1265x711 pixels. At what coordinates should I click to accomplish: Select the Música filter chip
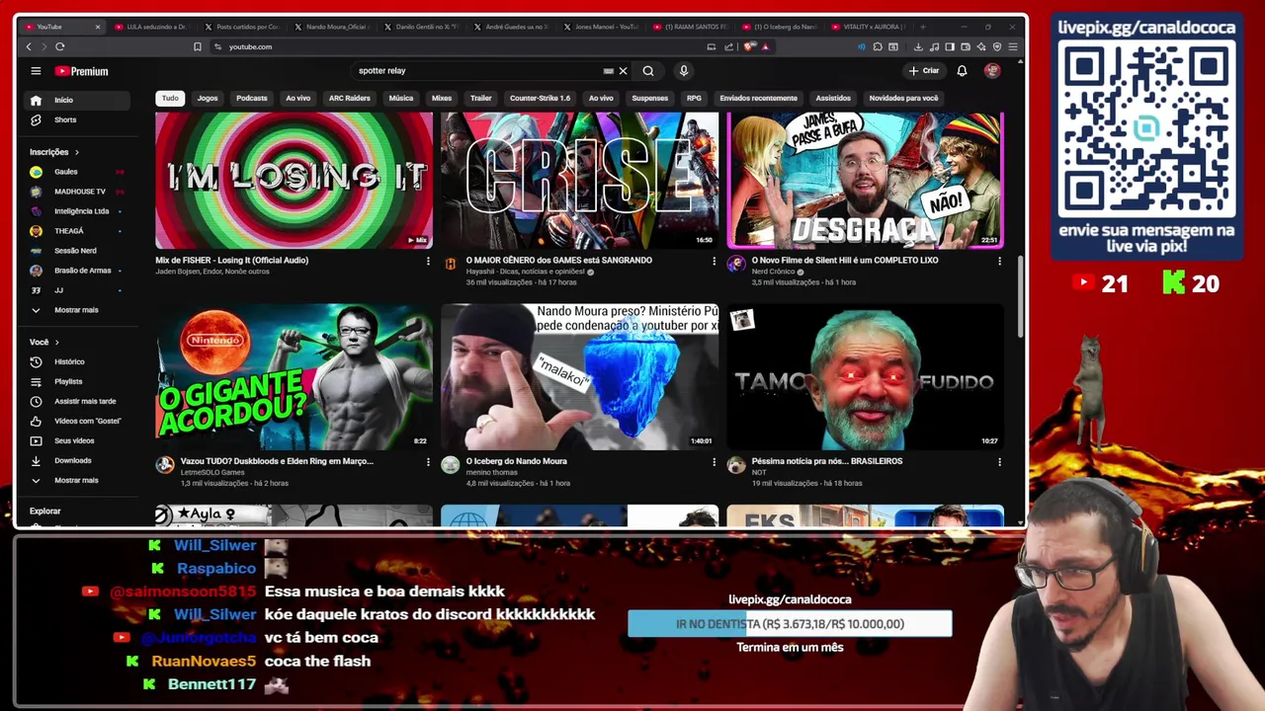coord(401,98)
